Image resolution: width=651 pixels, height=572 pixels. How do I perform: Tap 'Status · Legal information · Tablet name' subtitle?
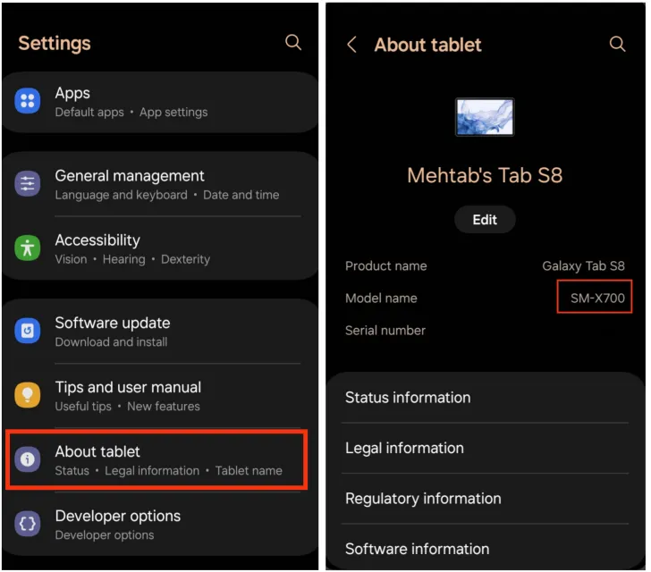coord(168,470)
